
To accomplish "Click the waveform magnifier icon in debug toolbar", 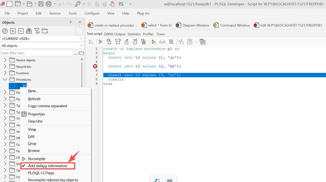I will click(181, 42).
